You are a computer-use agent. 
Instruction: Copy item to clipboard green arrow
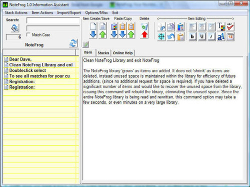pos(131,30)
